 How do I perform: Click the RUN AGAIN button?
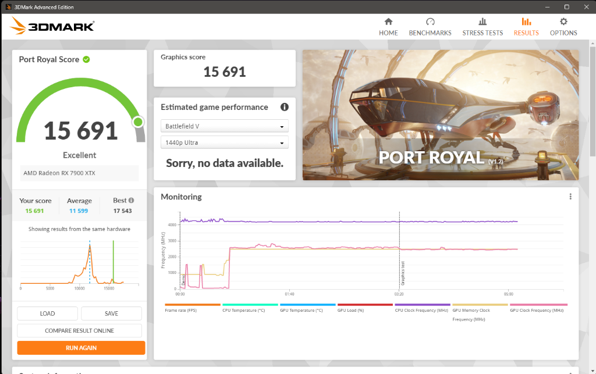click(81, 348)
